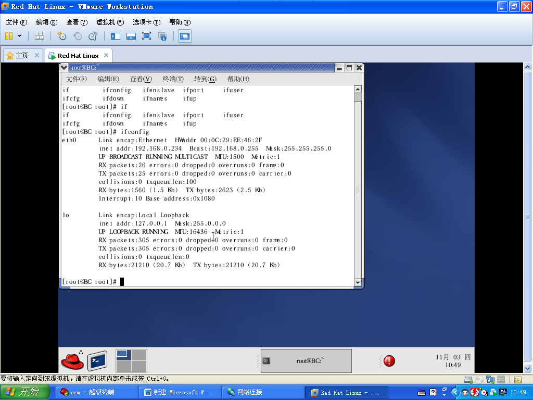The image size is (533, 400).
Task: Switch to 新建 Microsoft Word taskbar button
Action: point(179,393)
